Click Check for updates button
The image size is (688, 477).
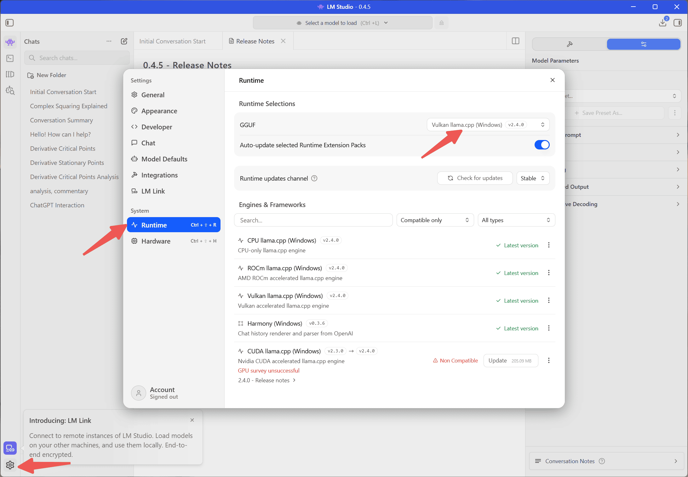(x=475, y=178)
